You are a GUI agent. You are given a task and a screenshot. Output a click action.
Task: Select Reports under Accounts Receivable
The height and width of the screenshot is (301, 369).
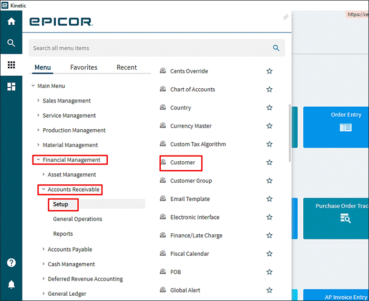coord(63,234)
